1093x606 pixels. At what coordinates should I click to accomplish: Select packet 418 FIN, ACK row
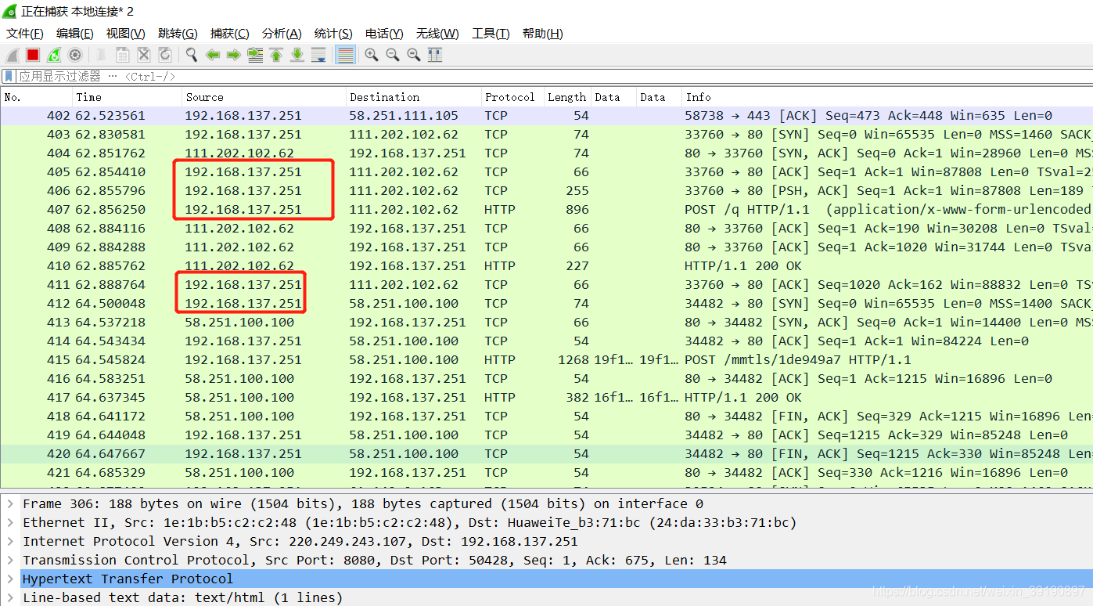tap(546, 417)
